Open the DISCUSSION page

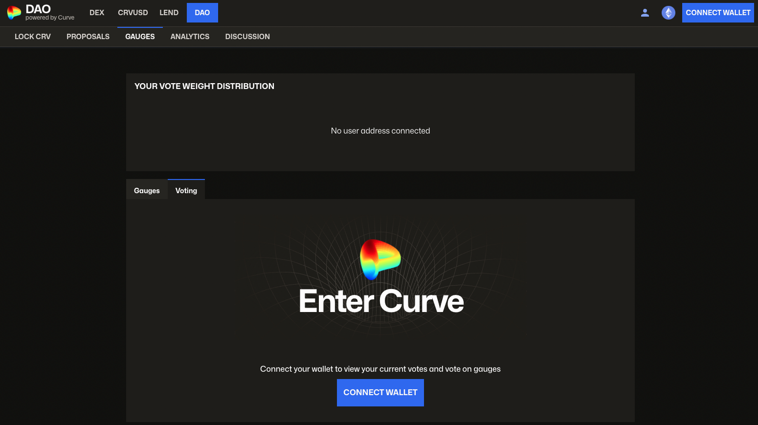[247, 36]
